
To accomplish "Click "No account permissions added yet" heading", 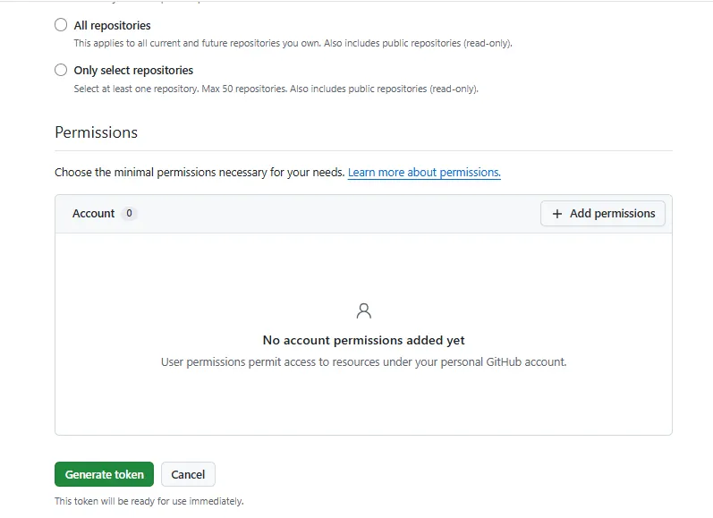I will click(x=364, y=340).
